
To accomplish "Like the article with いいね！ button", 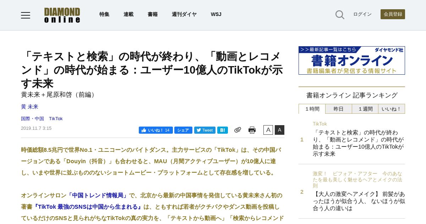I will [156, 130].
